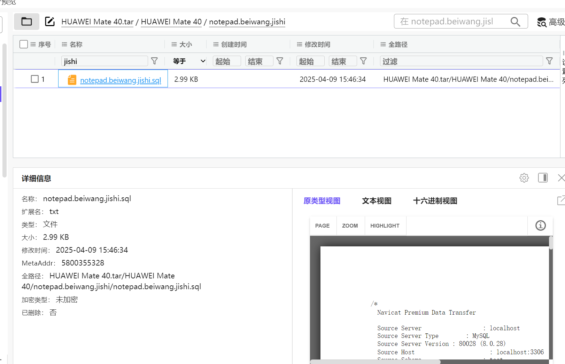The image size is (565, 364).
Task: Switch to the text view tab
Action: tap(377, 201)
